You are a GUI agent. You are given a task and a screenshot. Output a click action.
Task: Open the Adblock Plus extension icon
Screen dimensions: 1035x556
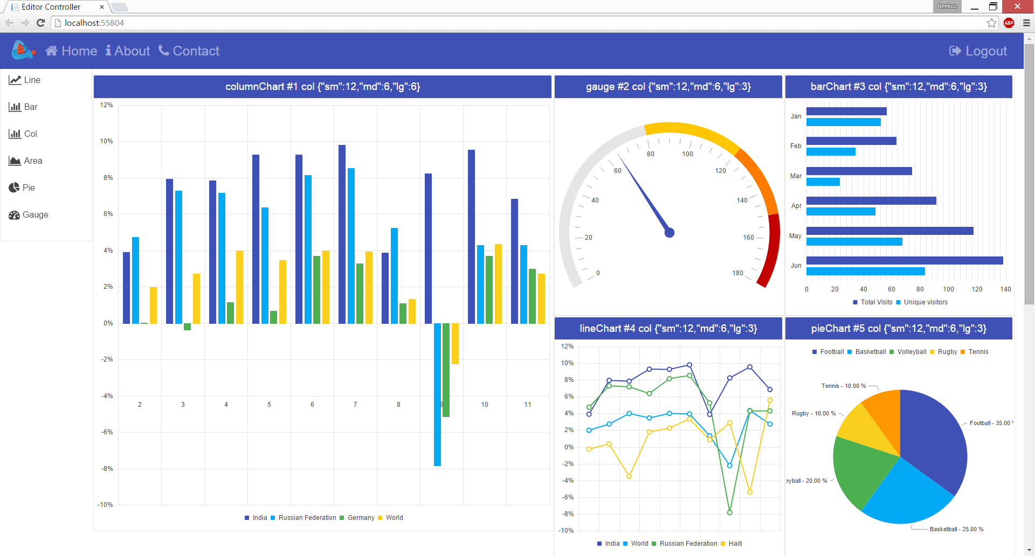coord(1009,23)
